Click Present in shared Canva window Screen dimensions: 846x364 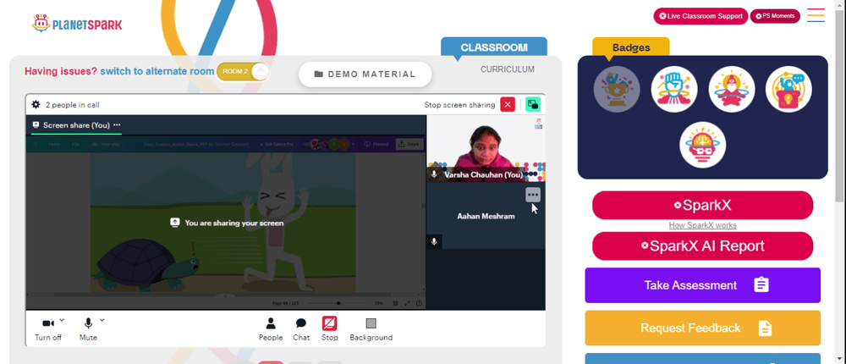[x=376, y=144]
